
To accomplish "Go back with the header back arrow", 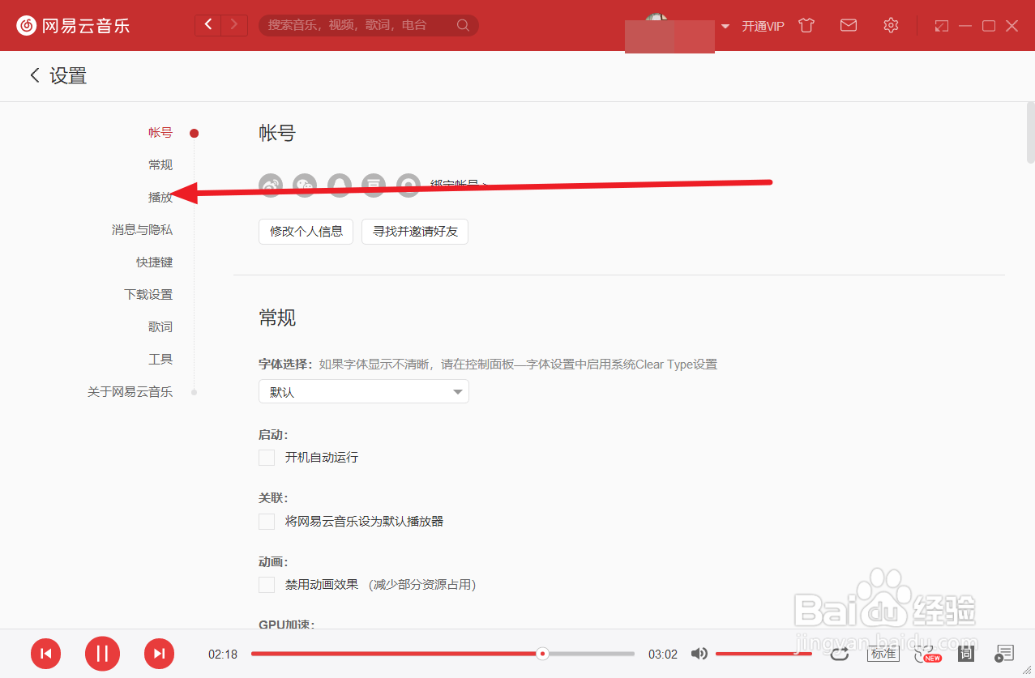I will (208, 25).
